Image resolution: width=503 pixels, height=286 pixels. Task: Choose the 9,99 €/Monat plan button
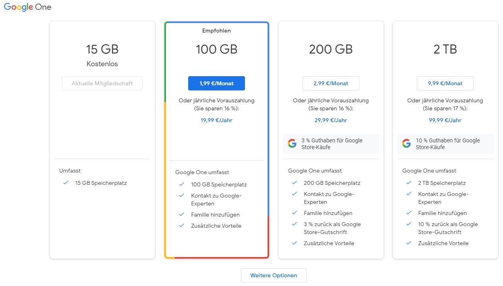point(445,83)
